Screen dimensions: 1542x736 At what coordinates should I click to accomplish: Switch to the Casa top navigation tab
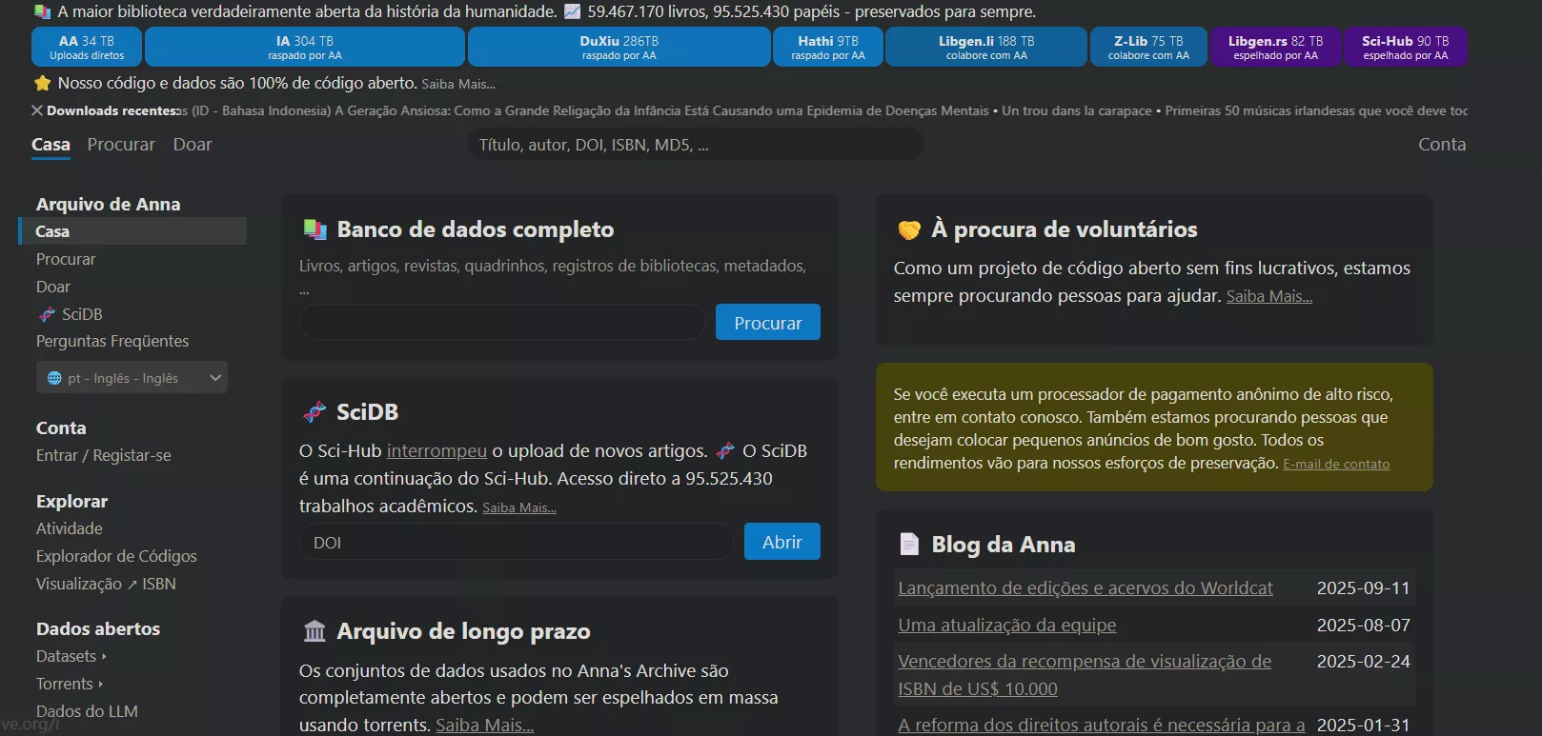coord(51,145)
